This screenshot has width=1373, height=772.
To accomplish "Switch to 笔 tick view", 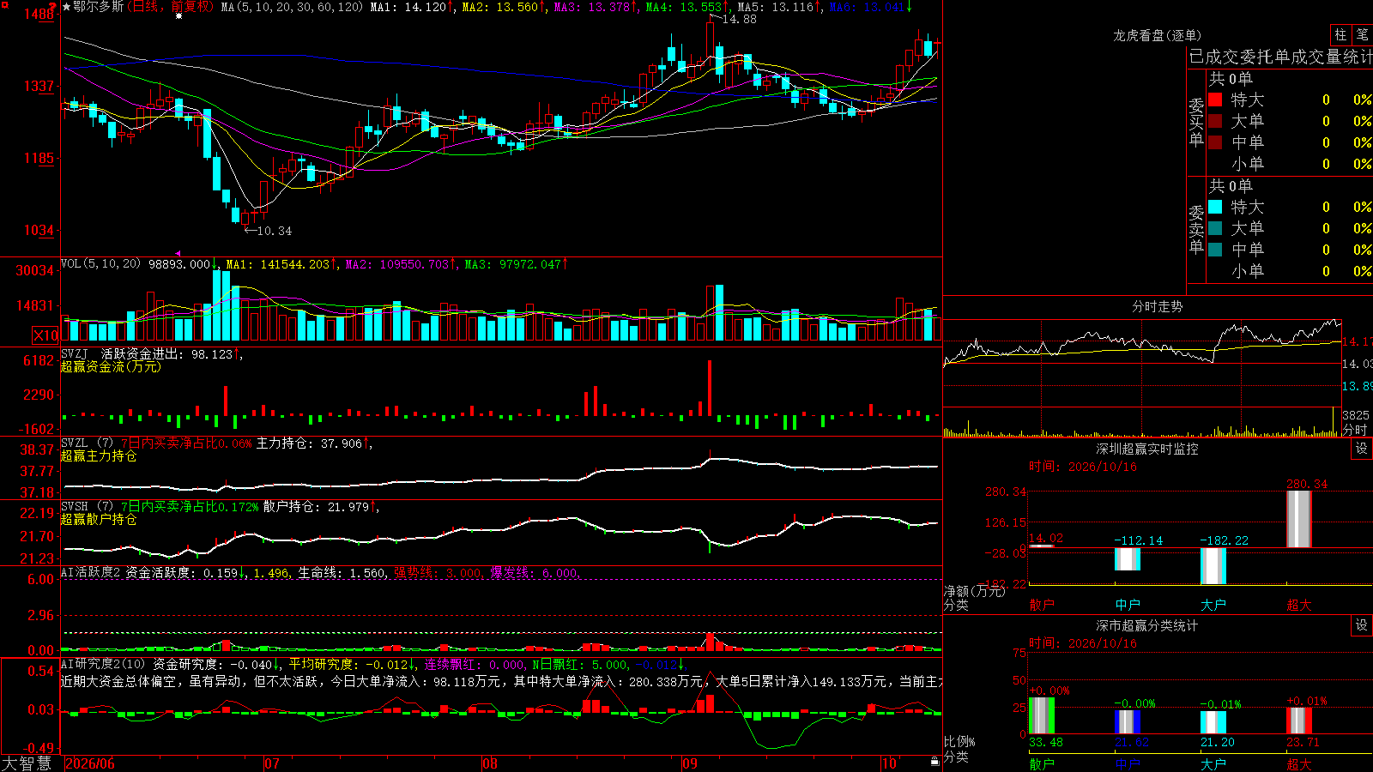I will click(x=1362, y=35).
